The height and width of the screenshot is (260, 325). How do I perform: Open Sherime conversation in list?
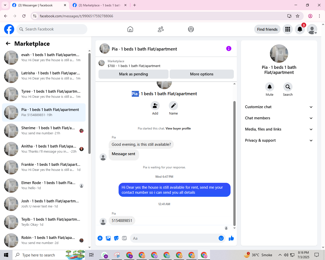[x=44, y=131]
